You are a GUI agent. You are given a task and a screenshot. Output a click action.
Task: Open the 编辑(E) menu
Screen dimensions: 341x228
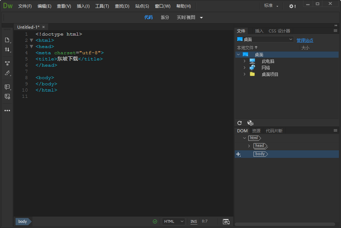(45, 6)
